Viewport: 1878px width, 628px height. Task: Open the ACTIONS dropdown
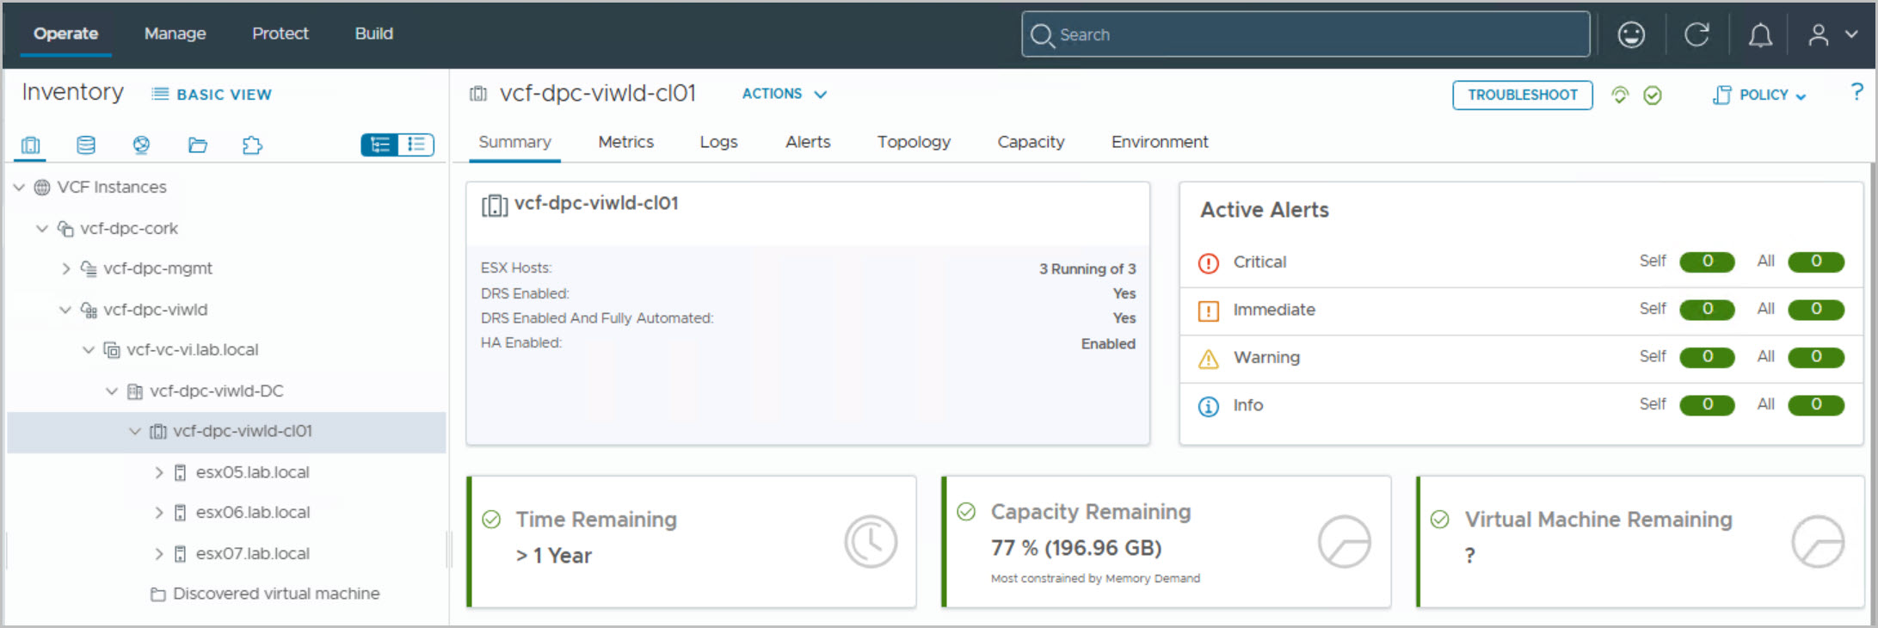click(785, 94)
